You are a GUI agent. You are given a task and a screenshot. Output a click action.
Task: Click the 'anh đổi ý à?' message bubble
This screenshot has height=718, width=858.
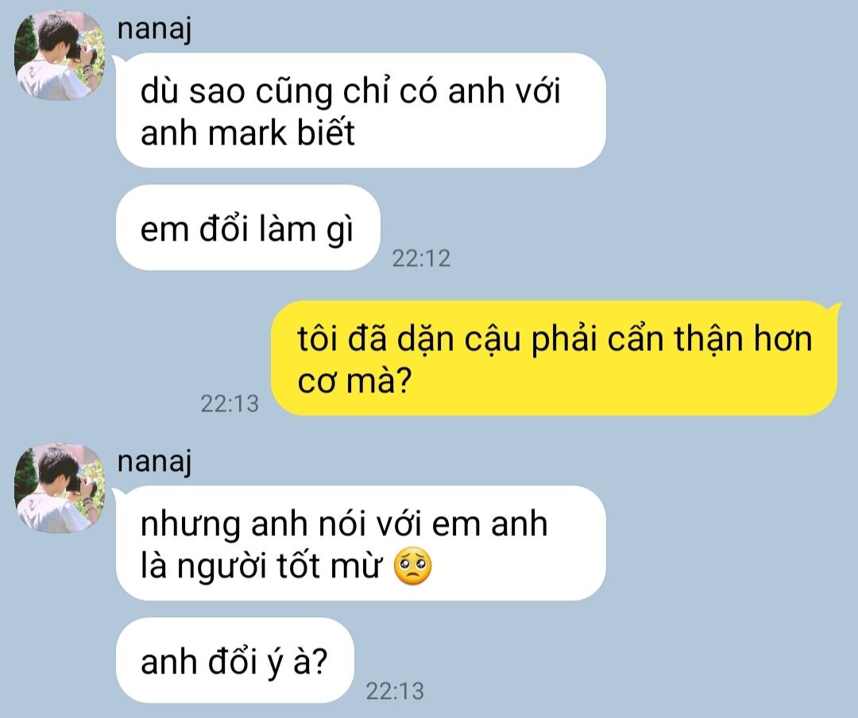[x=234, y=661]
